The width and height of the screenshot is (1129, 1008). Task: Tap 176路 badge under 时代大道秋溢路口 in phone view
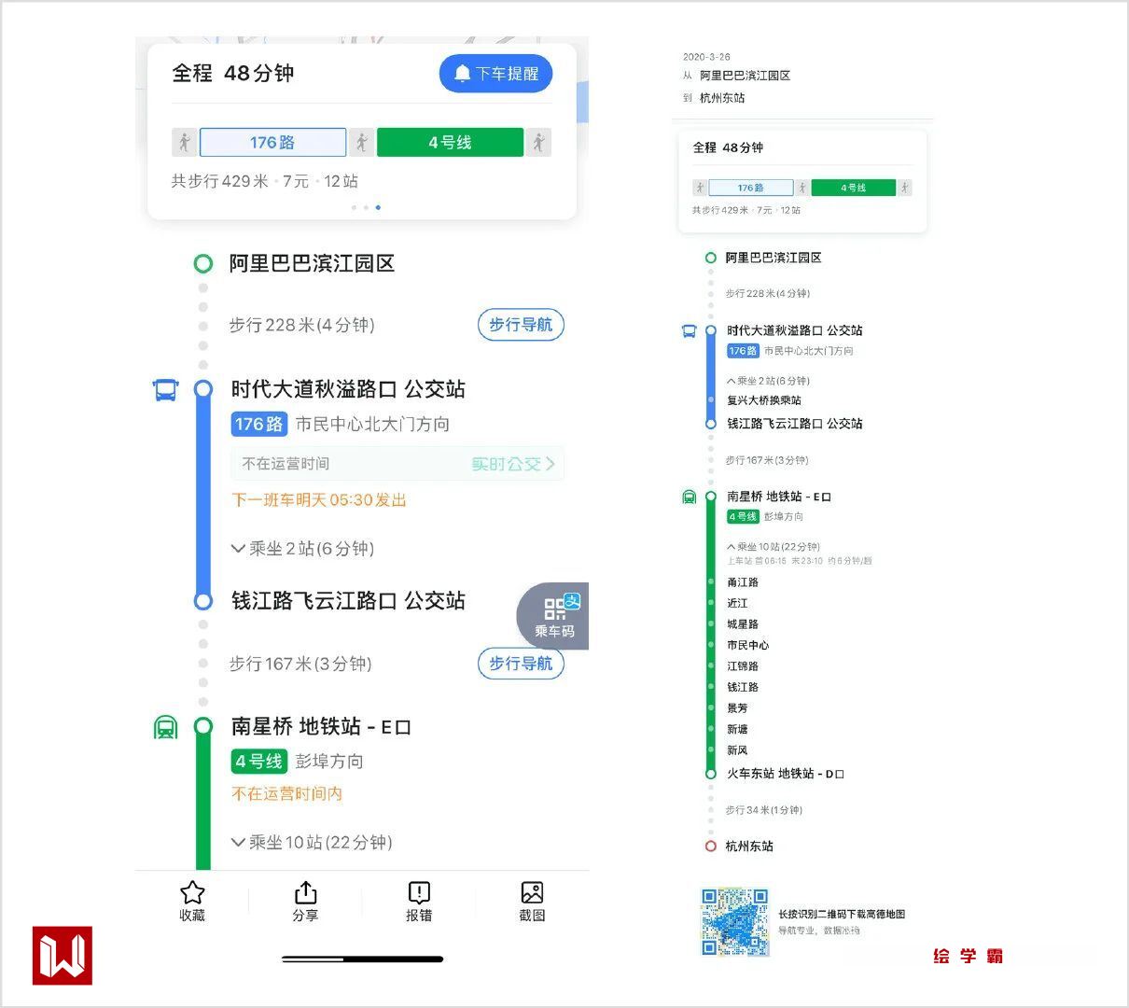click(x=258, y=424)
